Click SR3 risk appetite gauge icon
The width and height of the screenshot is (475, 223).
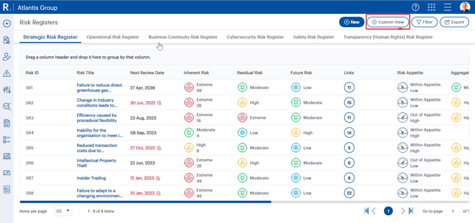click(402, 118)
